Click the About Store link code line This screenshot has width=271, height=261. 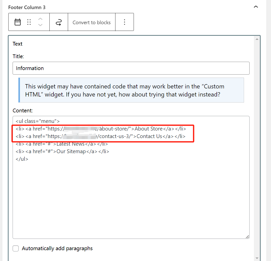[x=101, y=129]
